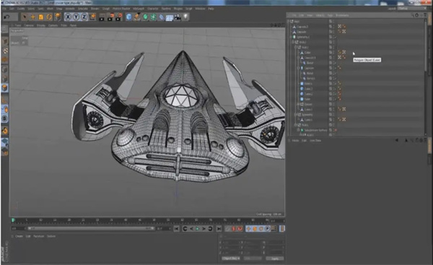Select the Symmetry.1 object
The width and height of the screenshot is (433, 265).
point(303,37)
